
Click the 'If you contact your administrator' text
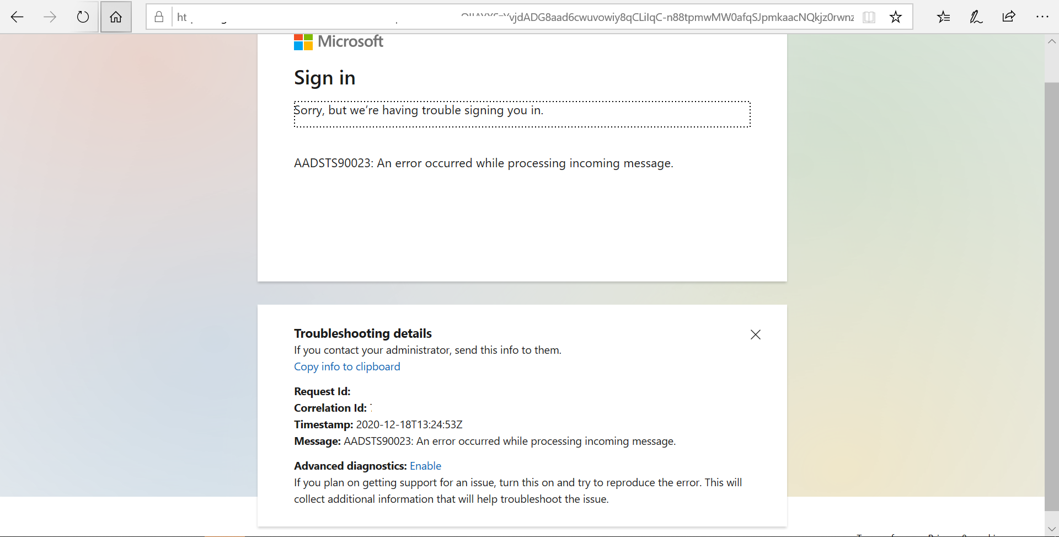[427, 350]
